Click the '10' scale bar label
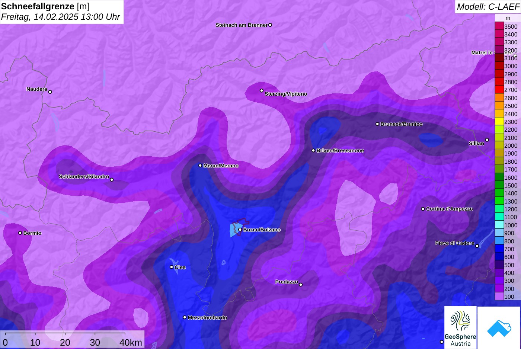This screenshot has width=521, height=349. (35, 342)
